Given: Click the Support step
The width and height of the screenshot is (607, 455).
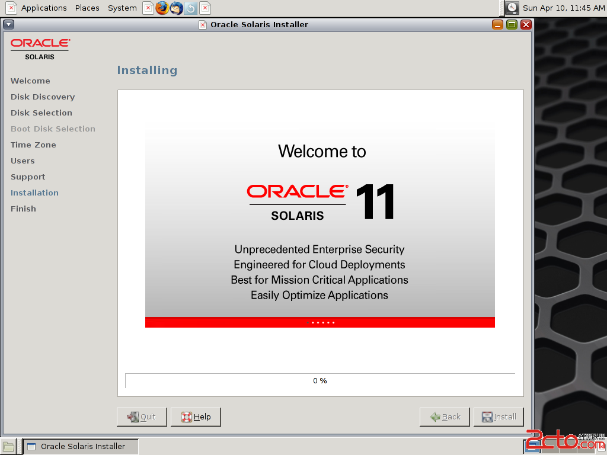Looking at the screenshot, I should click(x=28, y=177).
